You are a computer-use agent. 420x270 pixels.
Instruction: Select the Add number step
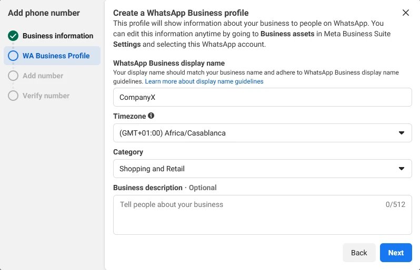tap(52, 76)
